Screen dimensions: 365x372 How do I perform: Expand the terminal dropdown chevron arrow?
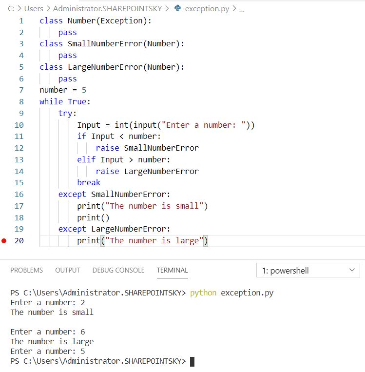pos(352,270)
